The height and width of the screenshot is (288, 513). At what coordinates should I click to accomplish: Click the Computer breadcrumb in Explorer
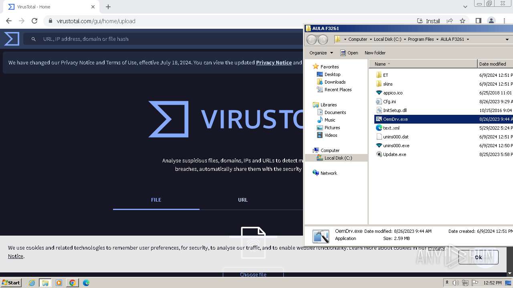[x=357, y=39]
